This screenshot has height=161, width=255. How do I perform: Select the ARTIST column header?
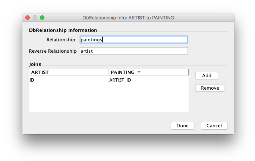click(69, 72)
